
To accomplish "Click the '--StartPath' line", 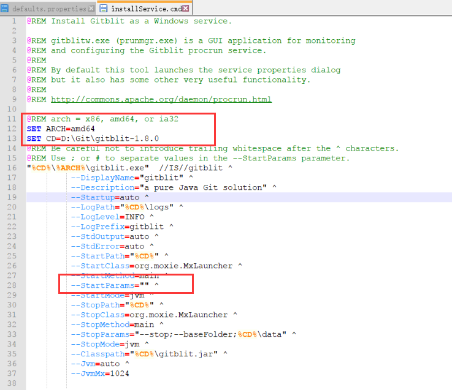I will click(x=120, y=256).
